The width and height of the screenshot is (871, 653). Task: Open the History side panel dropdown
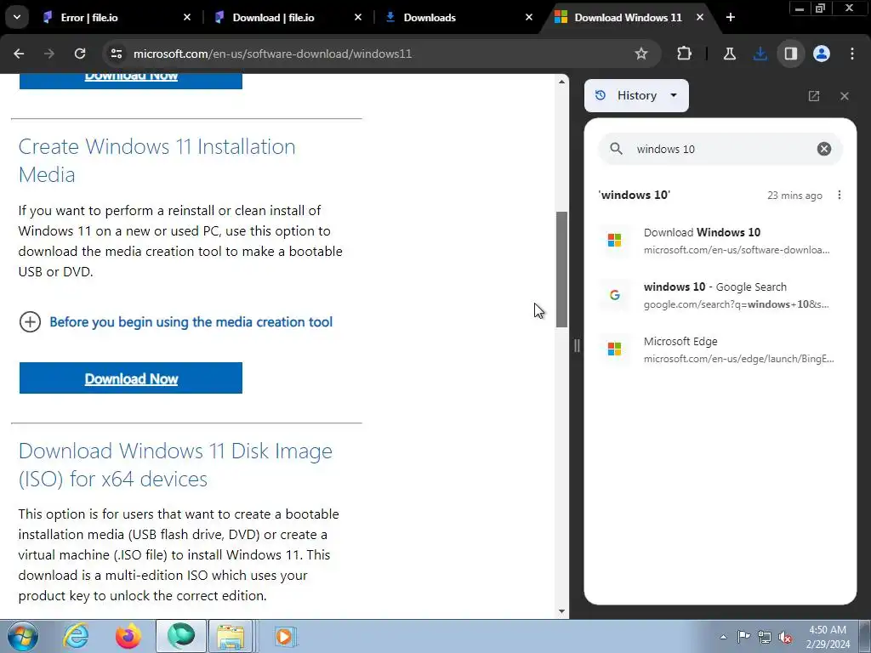click(x=636, y=95)
